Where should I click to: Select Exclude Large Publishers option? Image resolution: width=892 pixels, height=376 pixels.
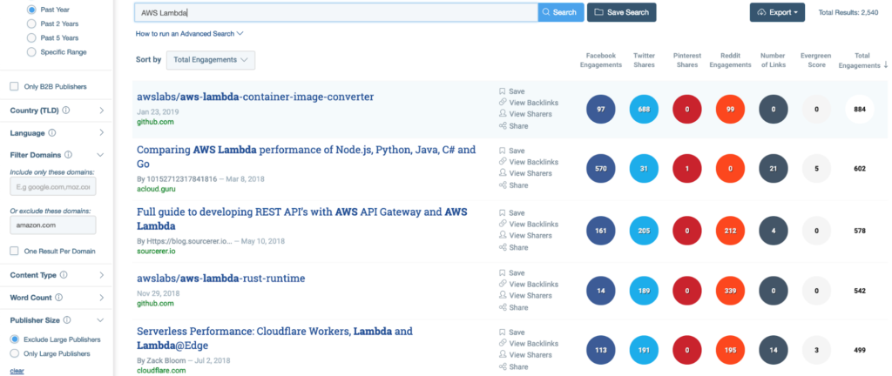coord(15,339)
